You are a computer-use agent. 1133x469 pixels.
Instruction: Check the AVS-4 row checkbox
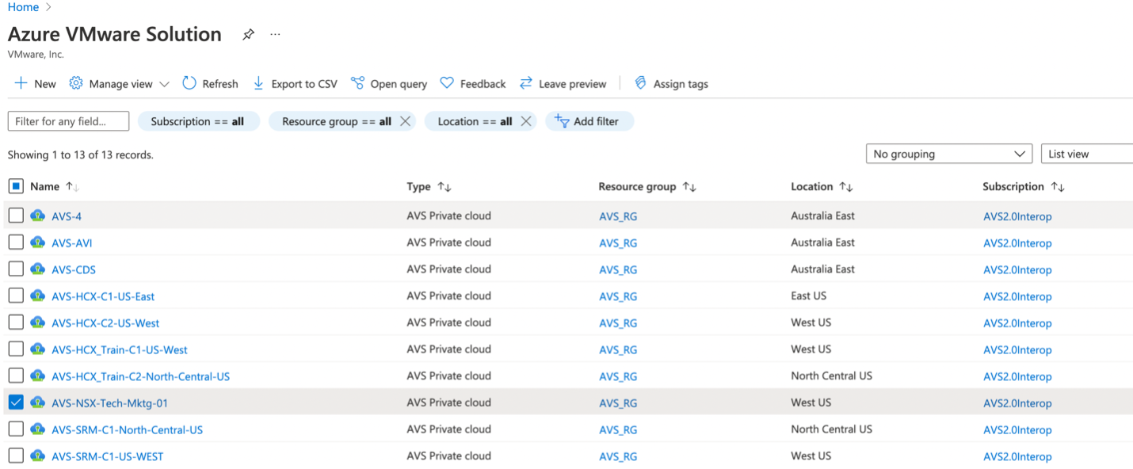click(16, 215)
